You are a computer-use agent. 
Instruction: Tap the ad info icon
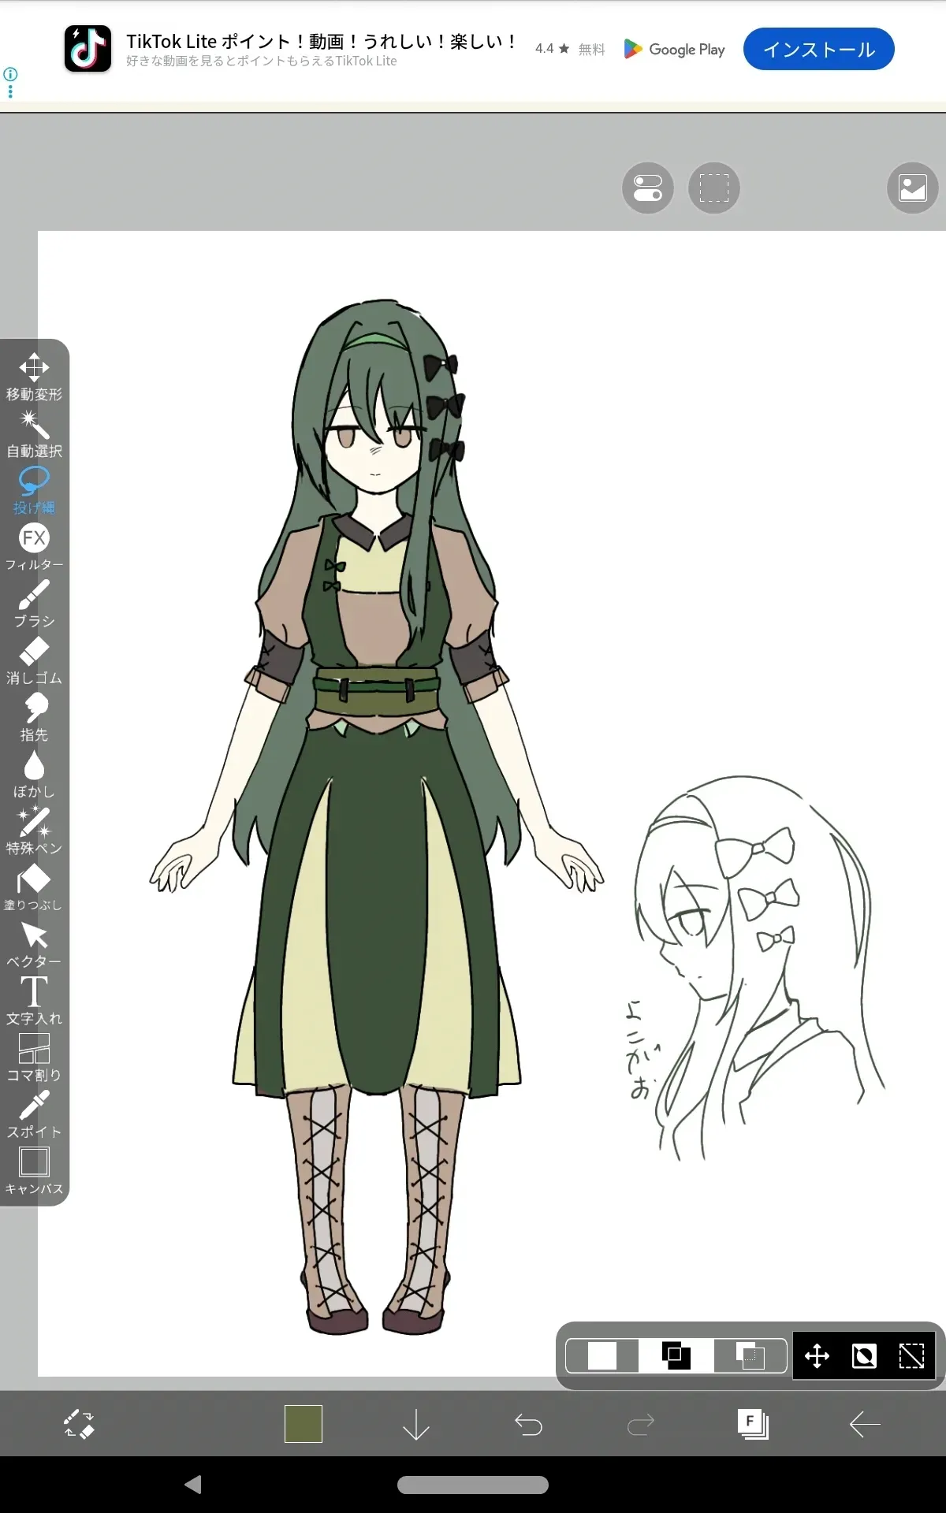pos(10,74)
